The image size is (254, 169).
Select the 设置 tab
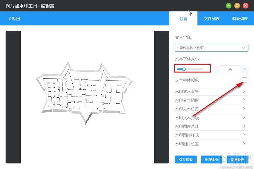coord(183,18)
